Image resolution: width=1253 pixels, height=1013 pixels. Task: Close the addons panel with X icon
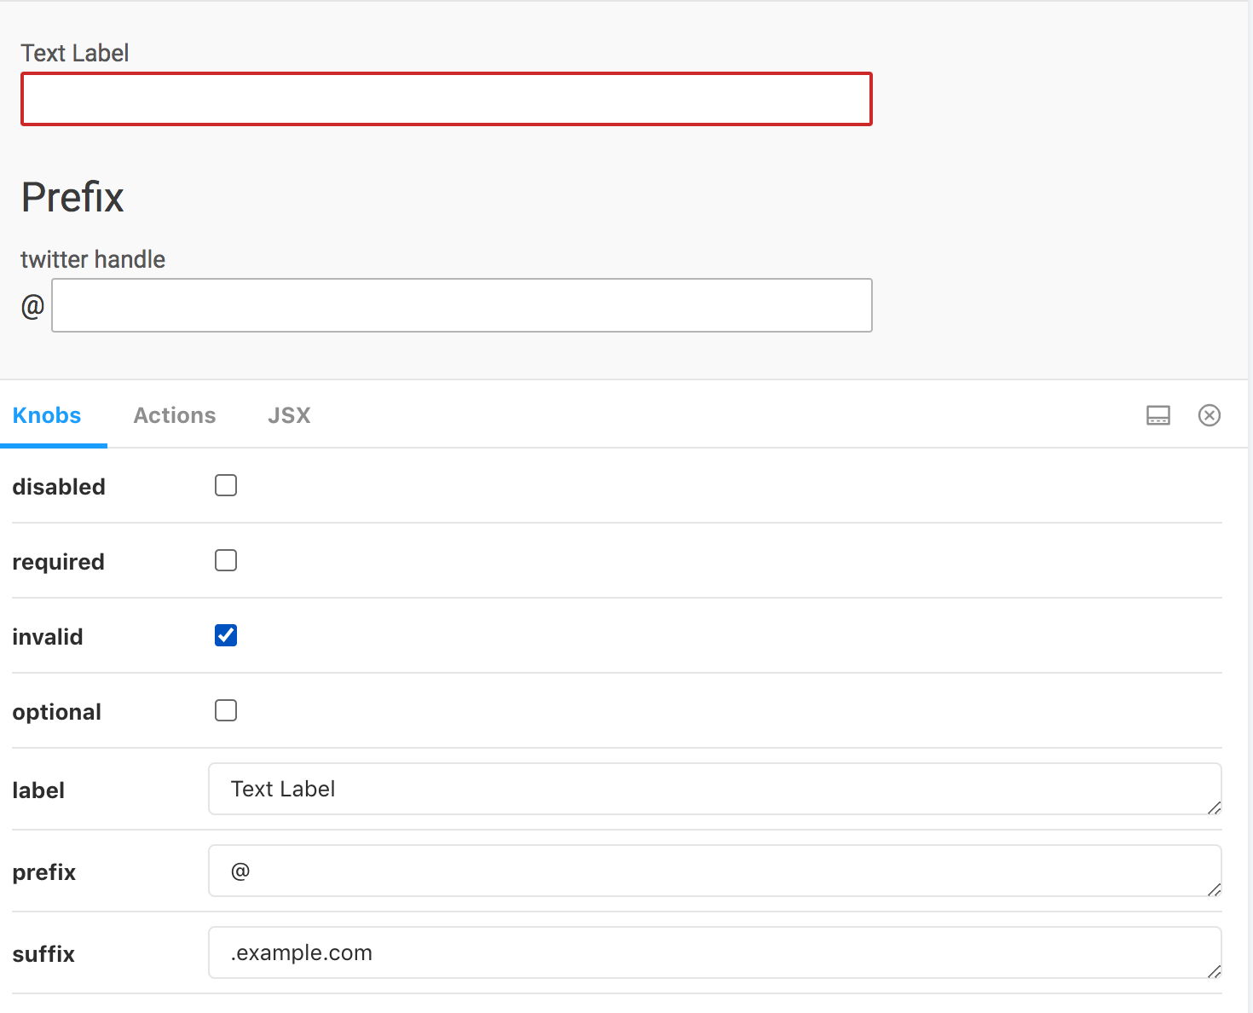(x=1210, y=415)
